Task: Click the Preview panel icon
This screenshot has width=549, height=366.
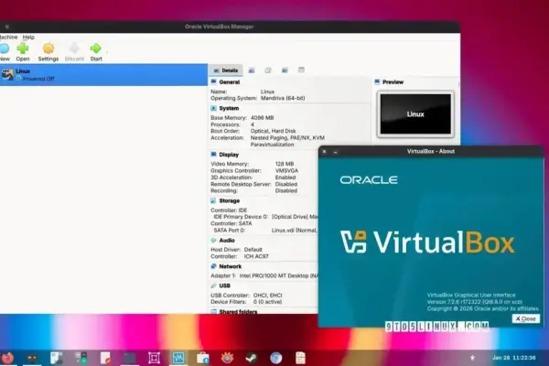Action: 377,82
